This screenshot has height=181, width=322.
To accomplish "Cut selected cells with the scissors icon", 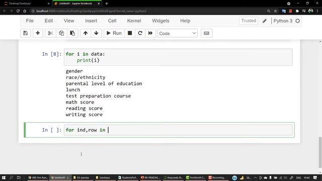I will (x=50, y=33).
